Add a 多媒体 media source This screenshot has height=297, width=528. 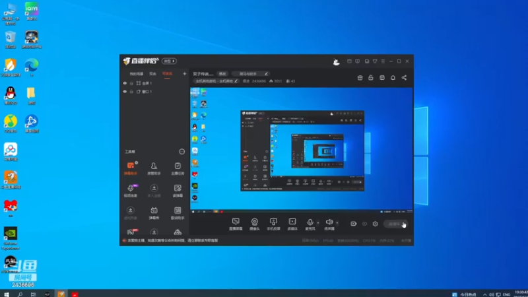click(292, 224)
